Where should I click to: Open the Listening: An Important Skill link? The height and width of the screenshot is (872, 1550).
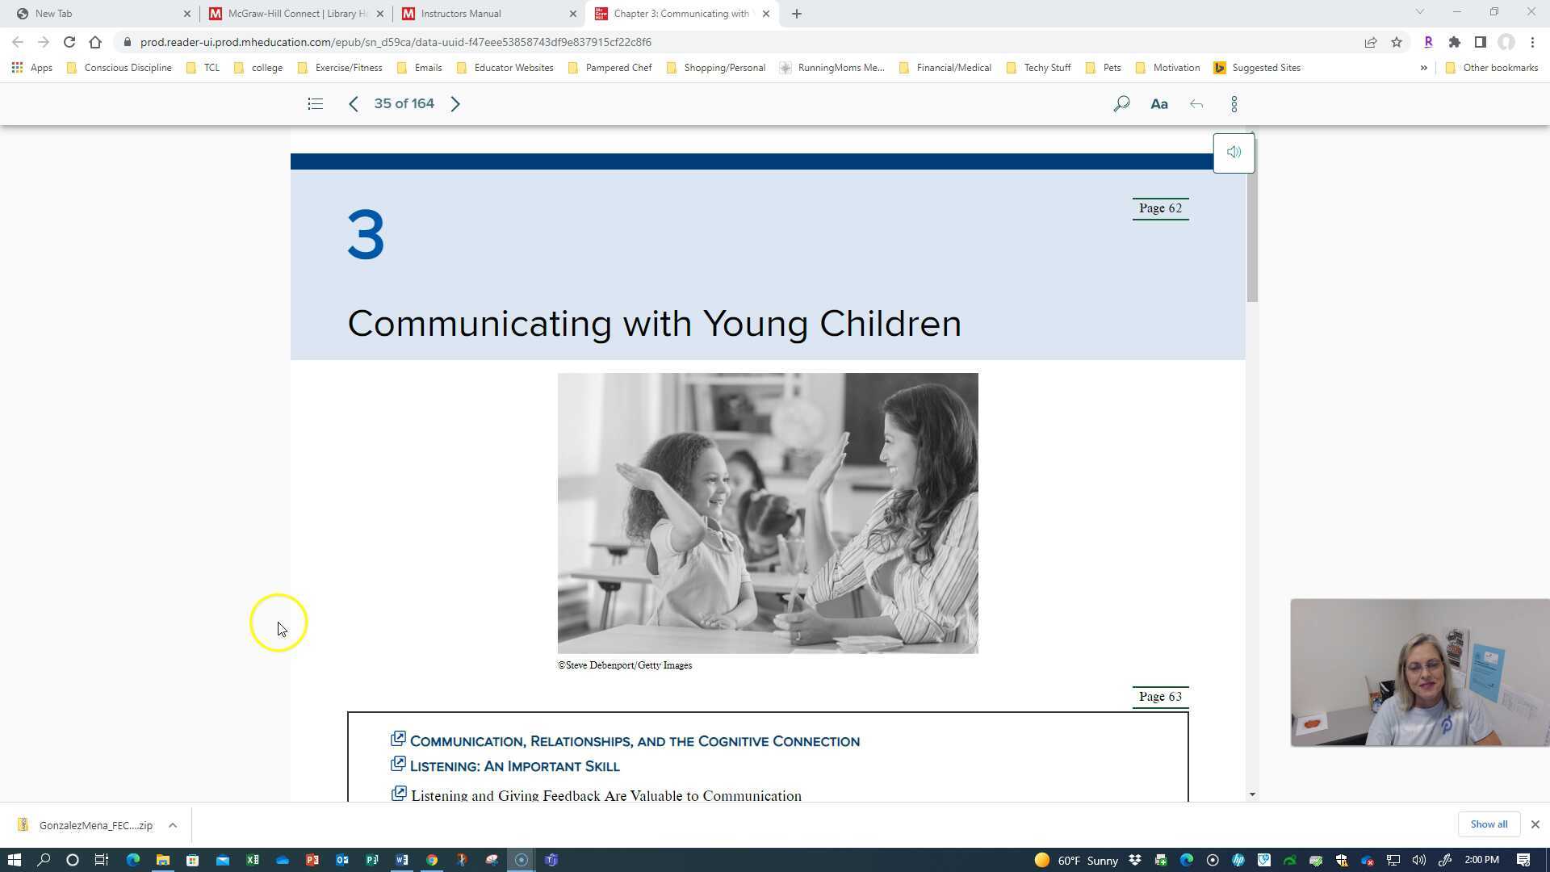515,765
